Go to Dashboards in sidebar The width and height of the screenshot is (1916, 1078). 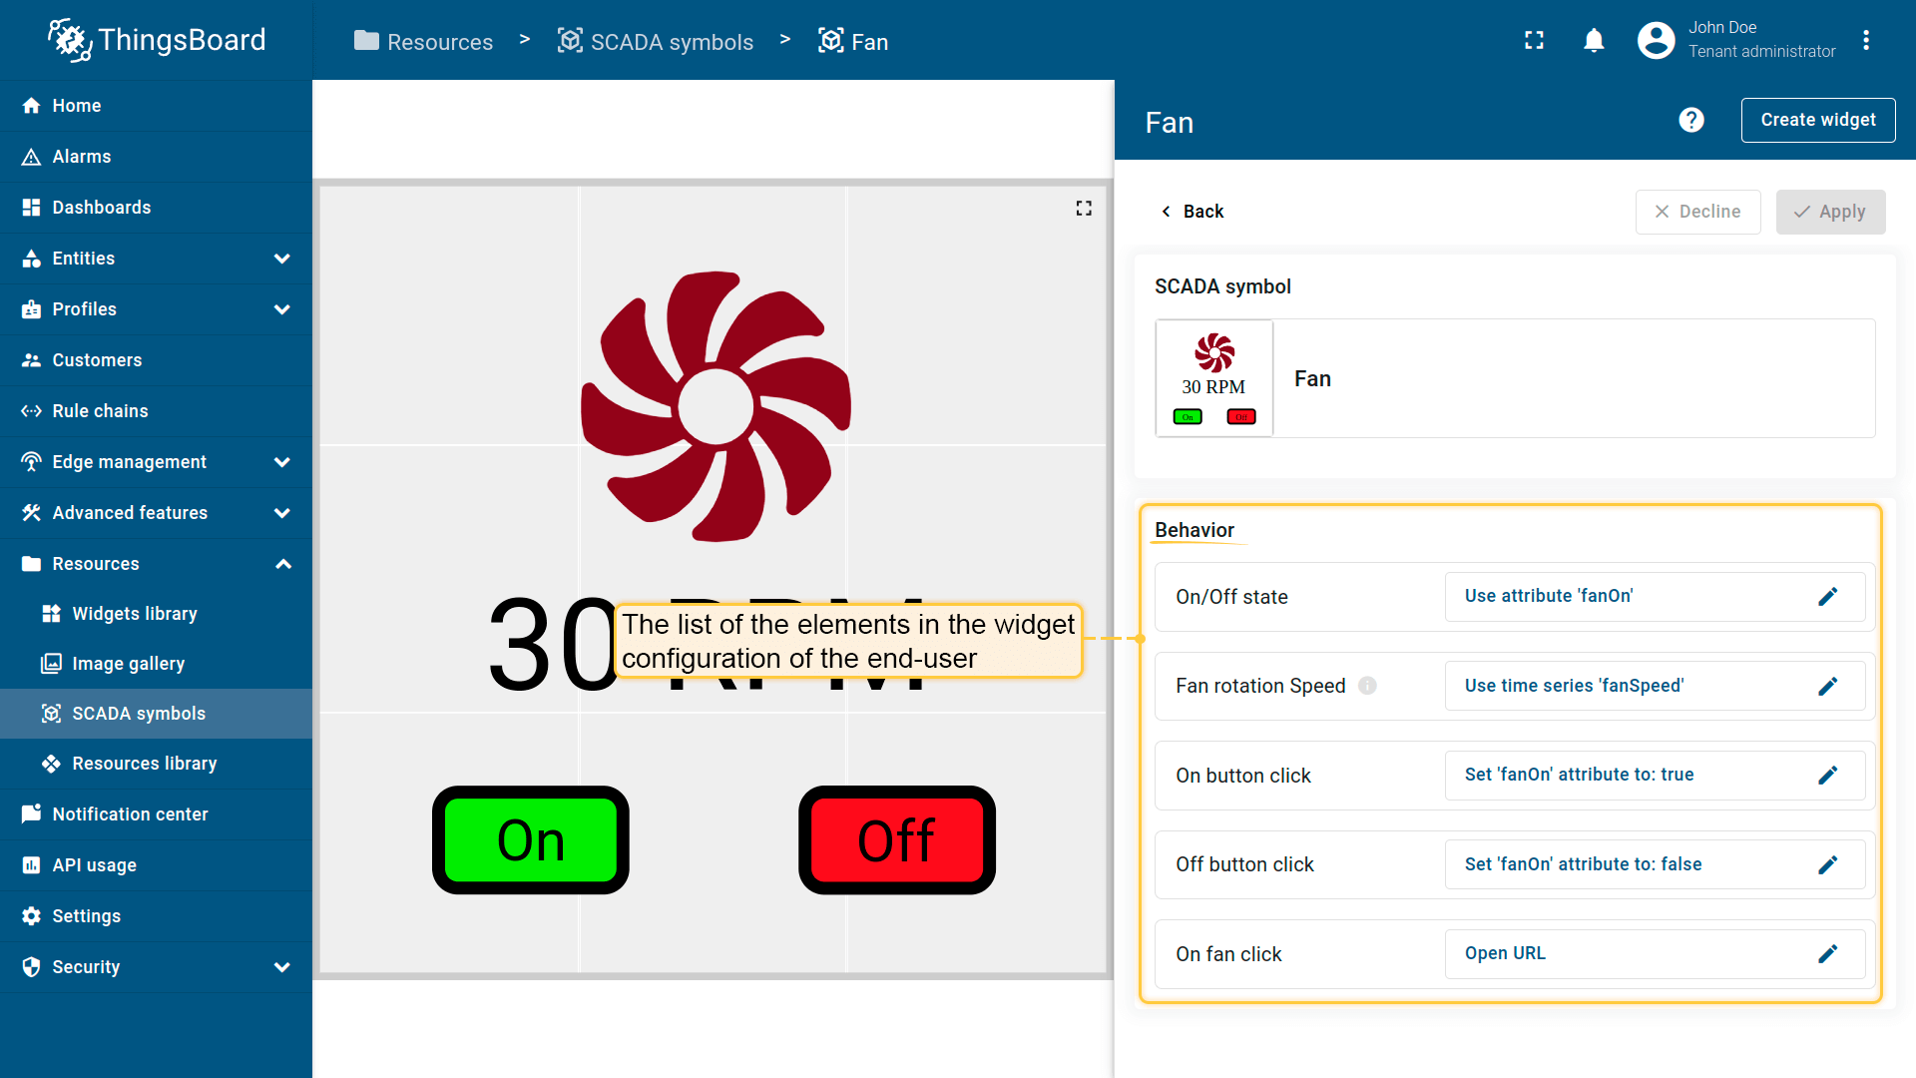coord(102,208)
